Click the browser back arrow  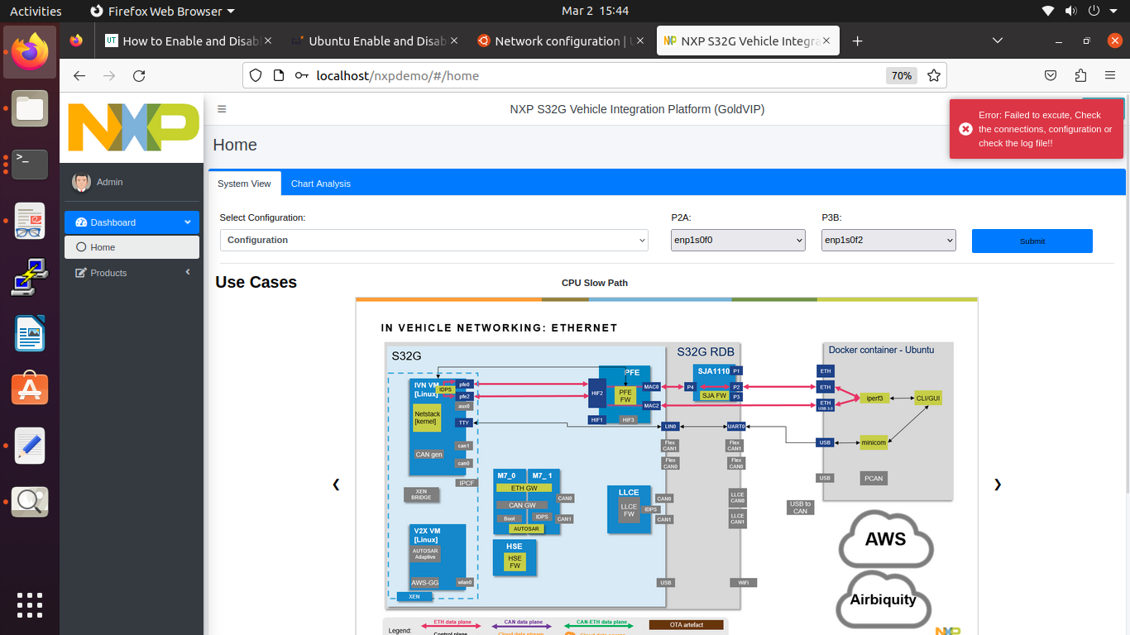tap(79, 75)
